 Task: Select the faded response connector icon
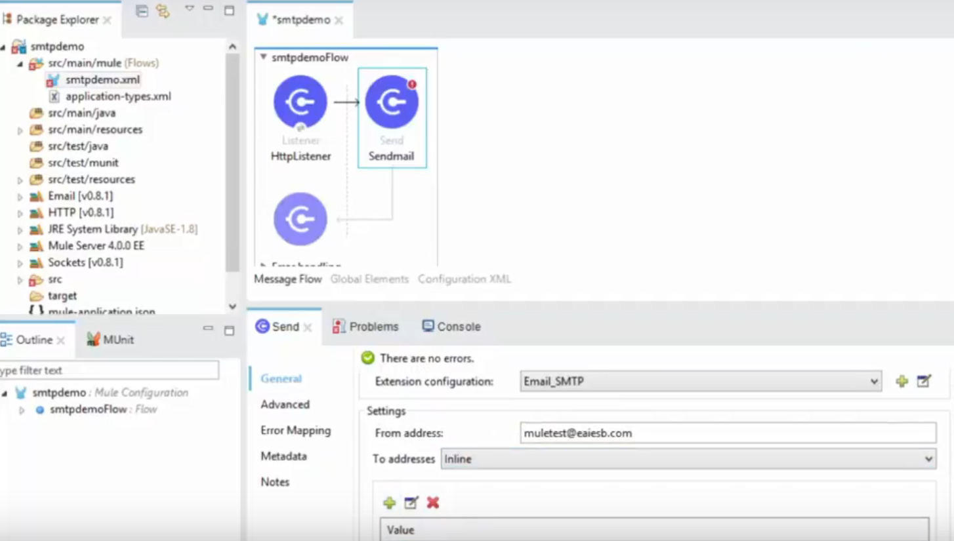pos(301,219)
